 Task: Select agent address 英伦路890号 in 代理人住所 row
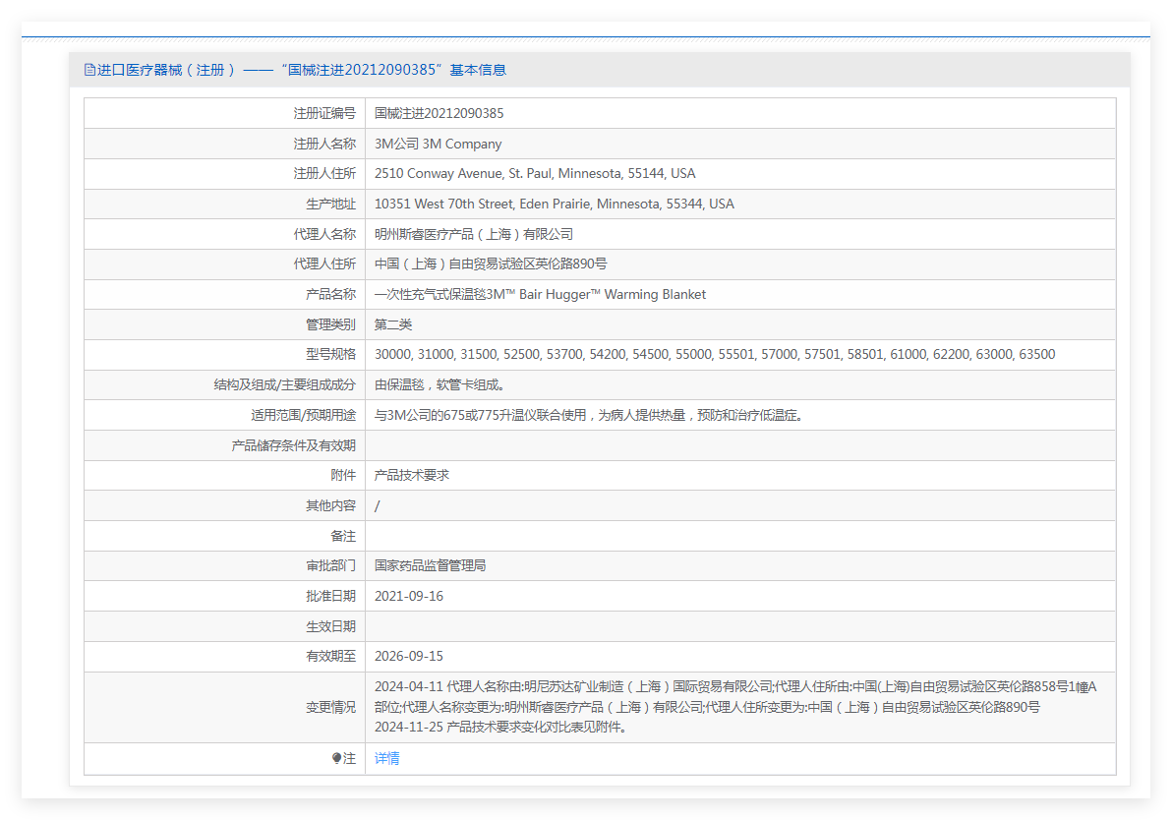pyautogui.click(x=491, y=264)
